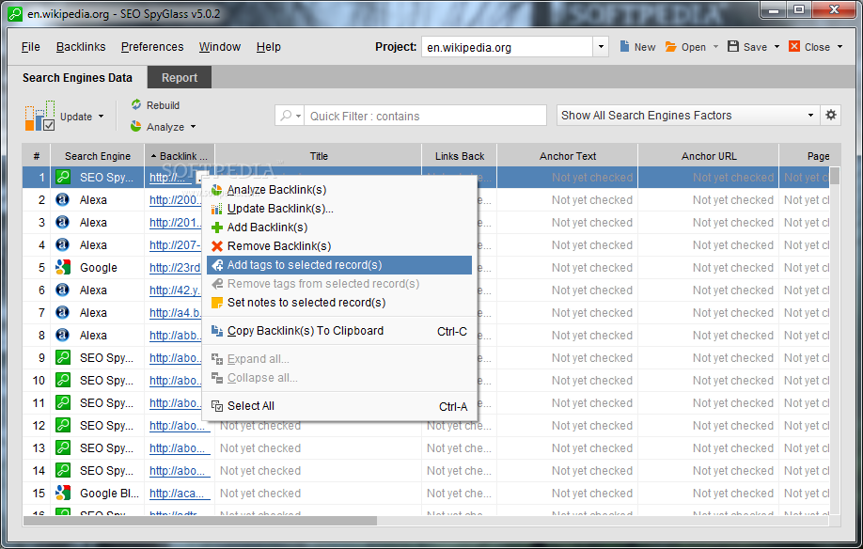Click the Alexa icon in row 8
The width and height of the screenshot is (863, 549).
pos(63,335)
